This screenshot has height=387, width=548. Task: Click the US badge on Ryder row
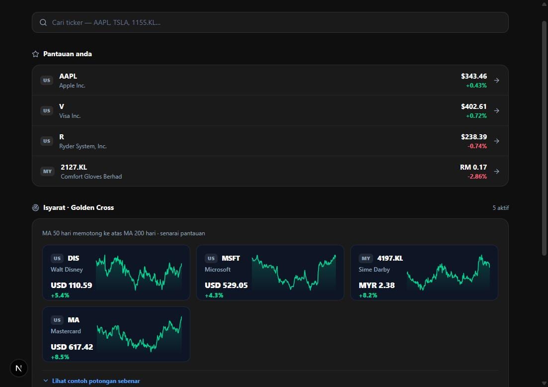47,141
